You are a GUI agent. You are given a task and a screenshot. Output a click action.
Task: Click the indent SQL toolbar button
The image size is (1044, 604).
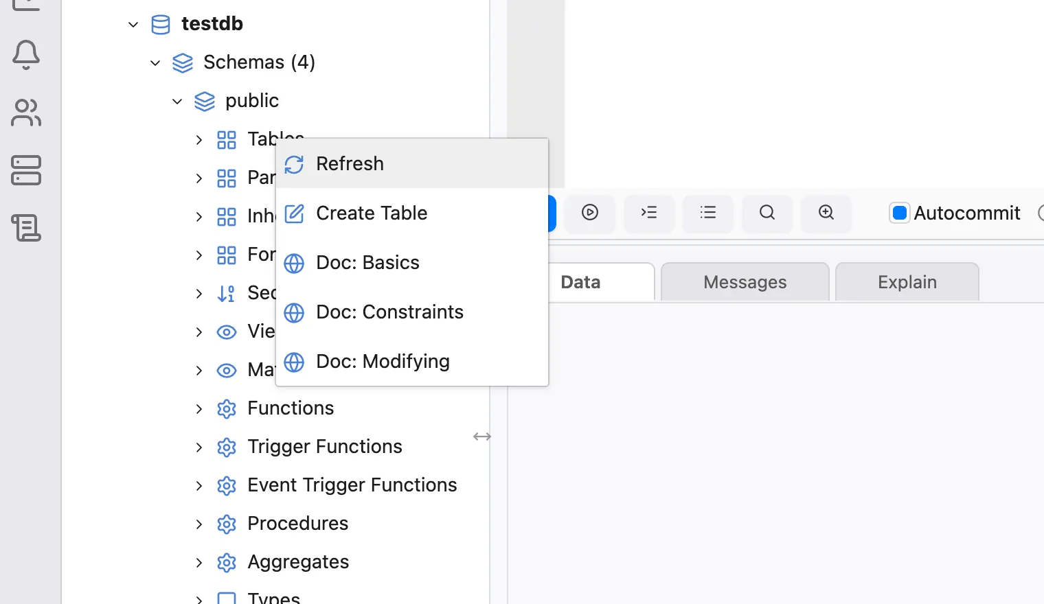pyautogui.click(x=649, y=213)
